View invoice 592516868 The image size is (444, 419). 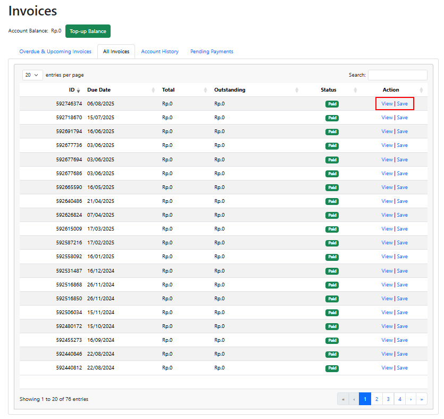pyautogui.click(x=387, y=285)
